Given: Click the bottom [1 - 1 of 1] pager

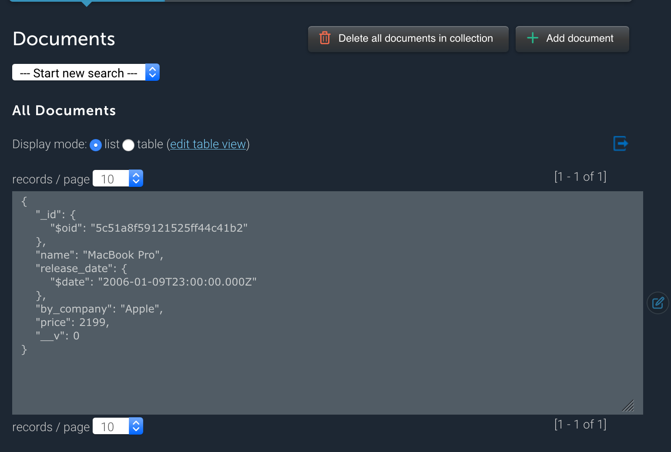Looking at the screenshot, I should (x=580, y=424).
